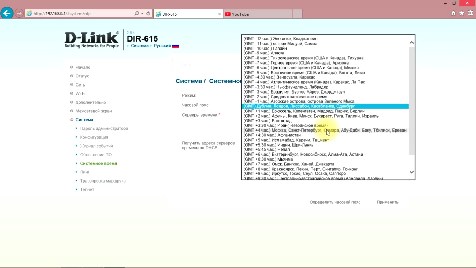Select GMT Дублин, Лондон, Лиссабон option
Screen dimensions: 476x268
pos(325,106)
